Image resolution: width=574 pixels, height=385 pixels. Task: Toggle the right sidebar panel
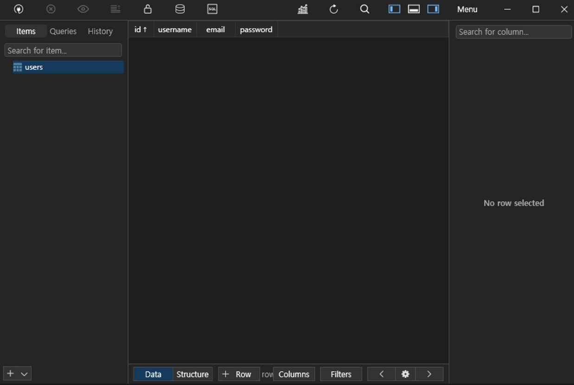point(433,9)
